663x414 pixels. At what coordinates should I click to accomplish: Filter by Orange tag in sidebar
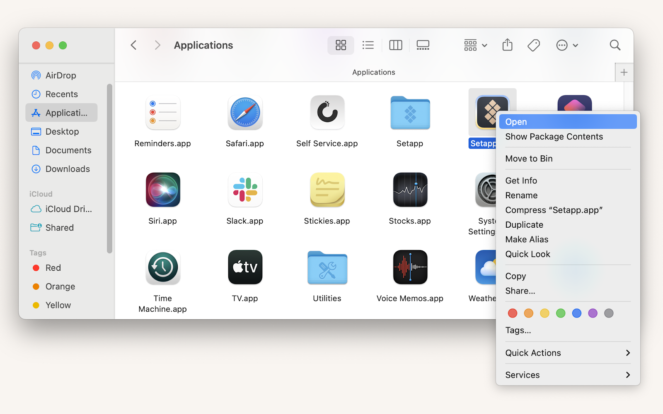(61, 286)
